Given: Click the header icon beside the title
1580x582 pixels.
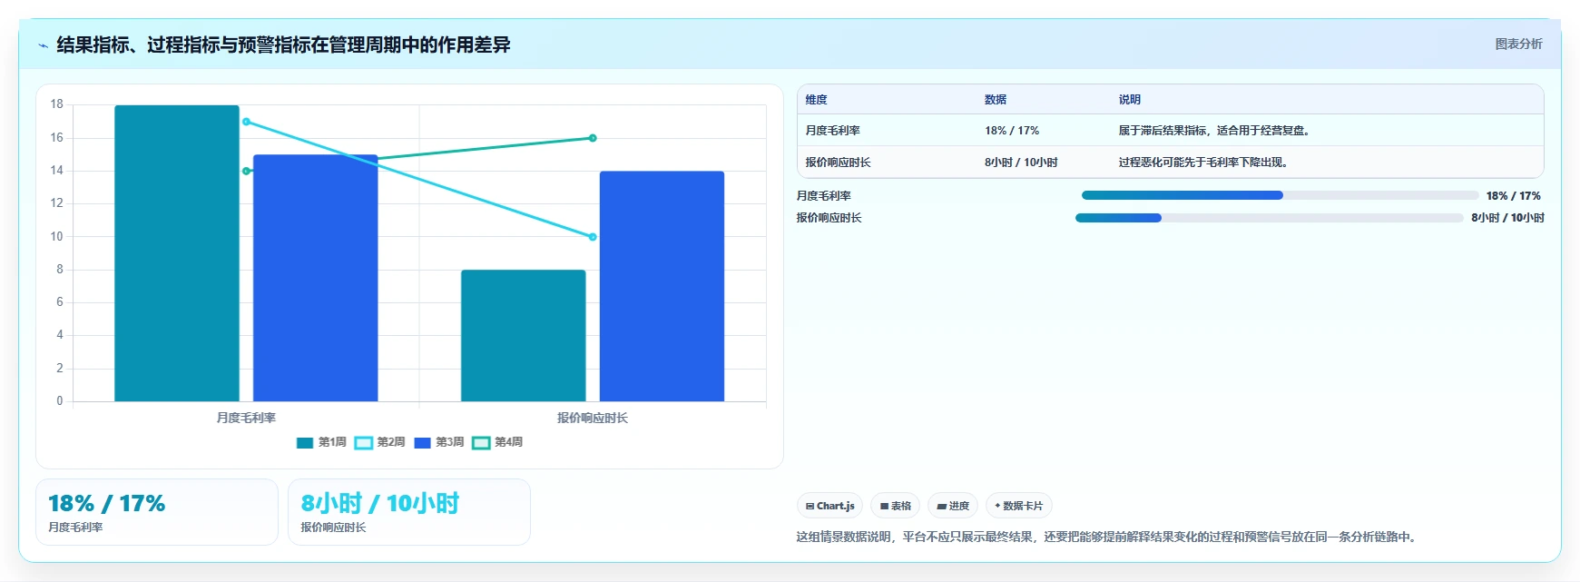Looking at the screenshot, I should click(x=43, y=45).
